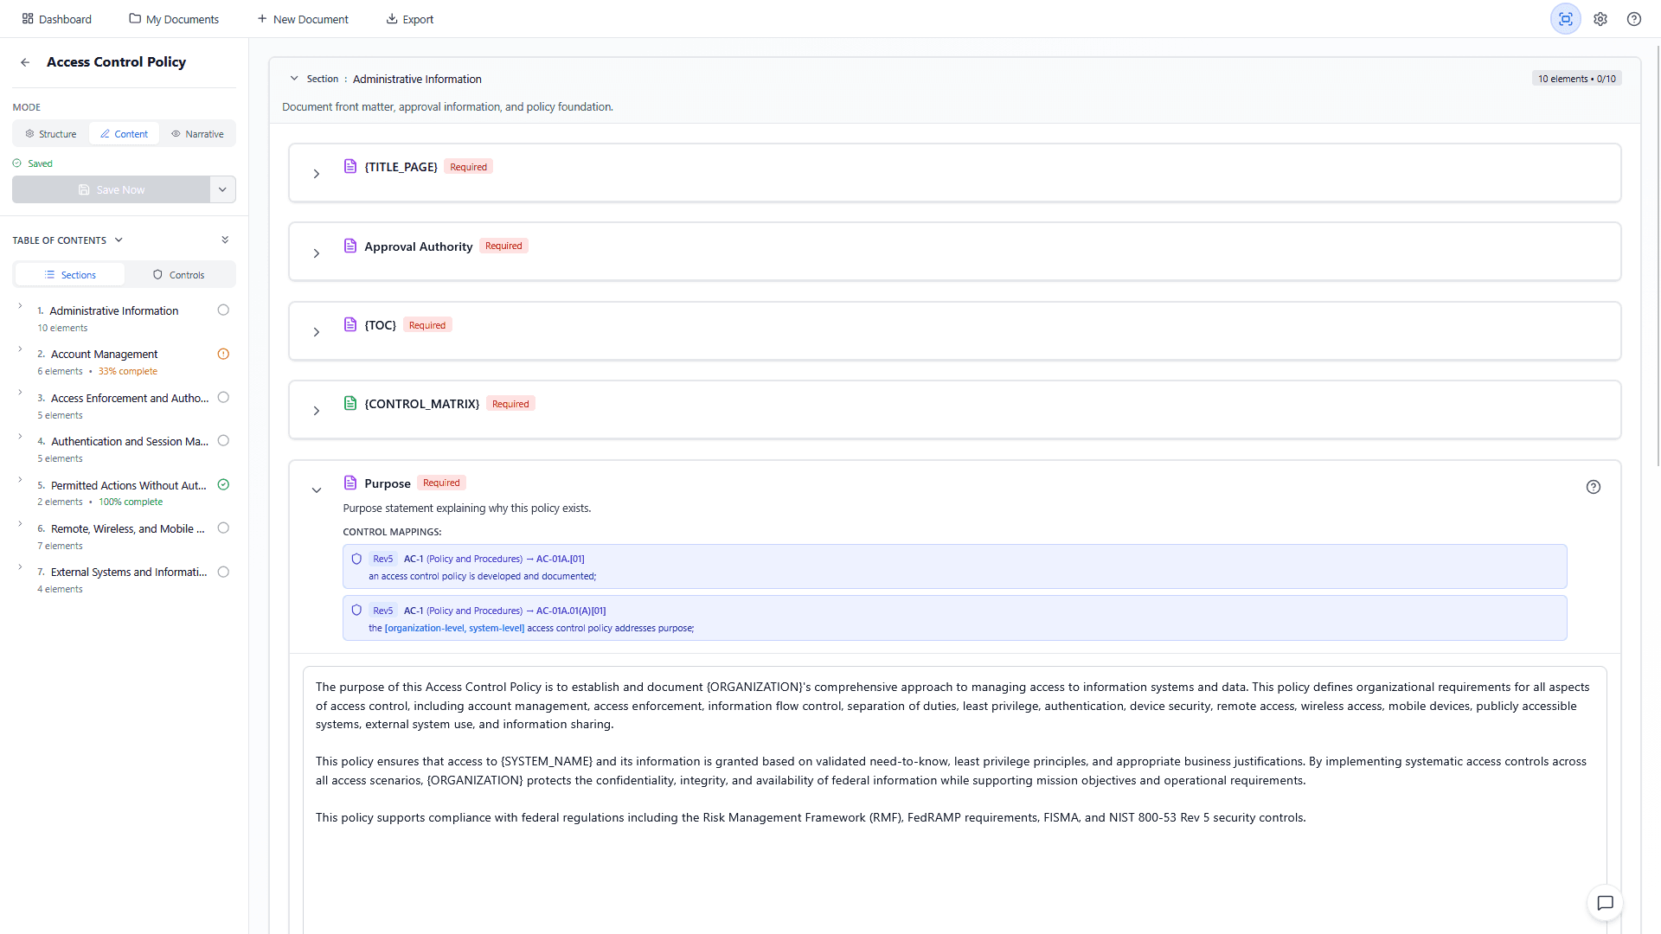The image size is (1661, 934).
Task: Collapse the Purpose element
Action: (317, 489)
